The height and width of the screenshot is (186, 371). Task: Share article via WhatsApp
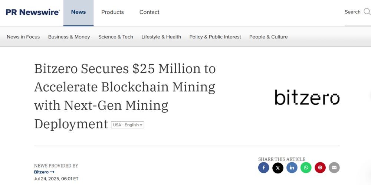[x=306, y=168]
